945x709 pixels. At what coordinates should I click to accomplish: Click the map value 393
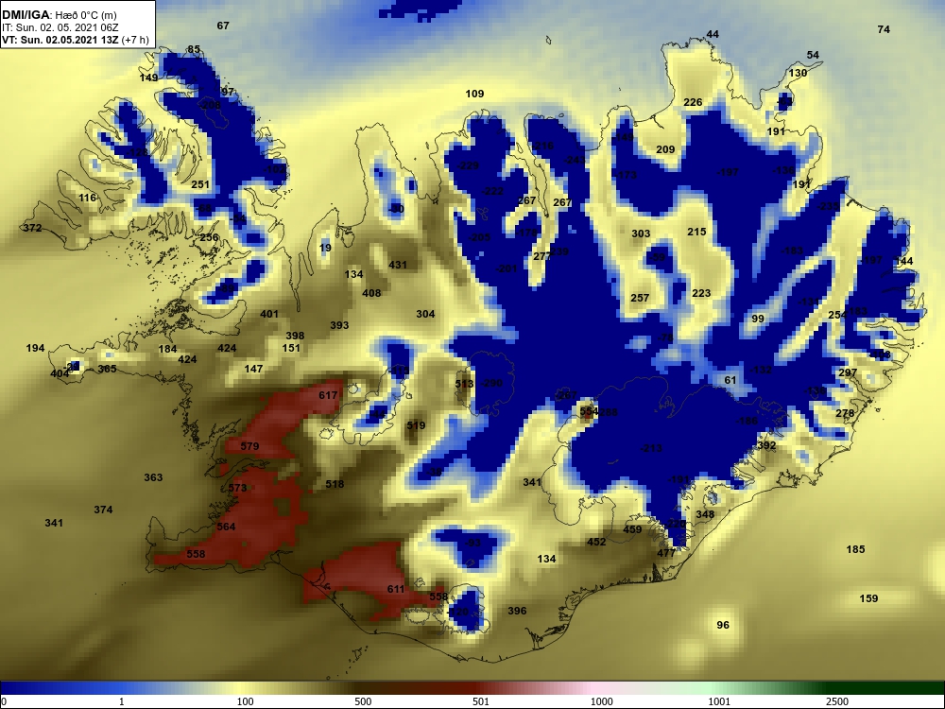pos(339,325)
